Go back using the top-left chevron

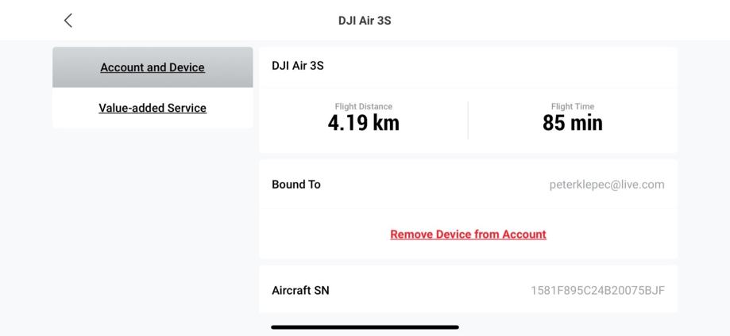click(x=68, y=21)
